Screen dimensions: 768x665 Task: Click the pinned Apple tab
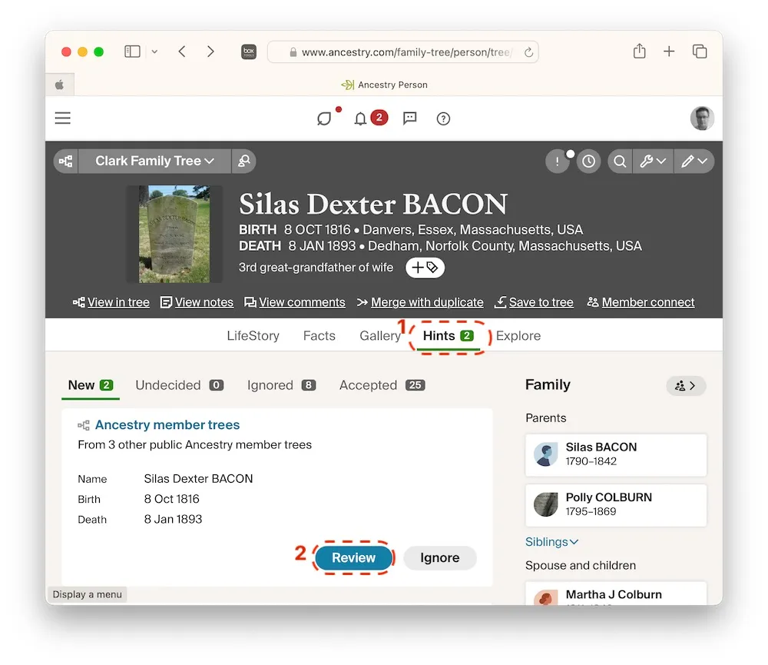(60, 85)
